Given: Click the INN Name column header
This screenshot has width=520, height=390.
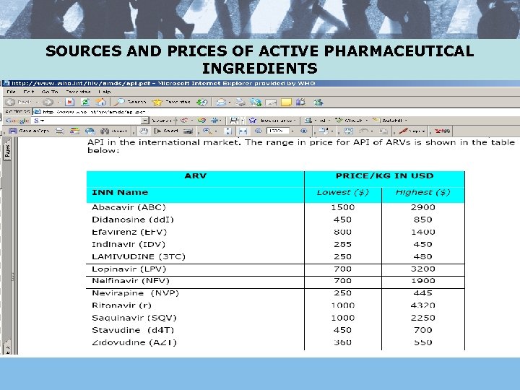Looking at the screenshot, I should click(120, 192).
